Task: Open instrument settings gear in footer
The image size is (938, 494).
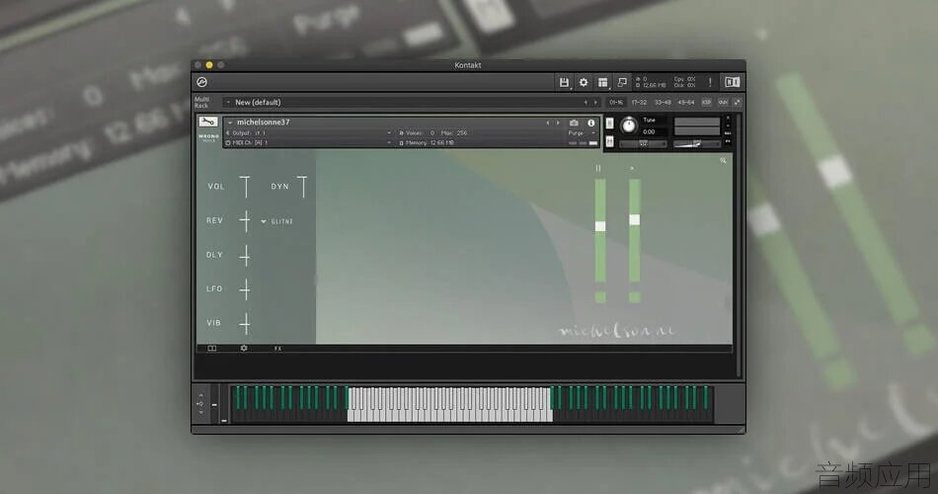Action: click(244, 348)
